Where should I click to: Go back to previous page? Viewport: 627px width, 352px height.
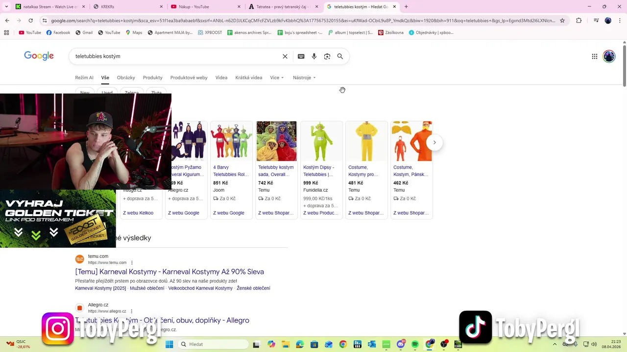[7, 21]
